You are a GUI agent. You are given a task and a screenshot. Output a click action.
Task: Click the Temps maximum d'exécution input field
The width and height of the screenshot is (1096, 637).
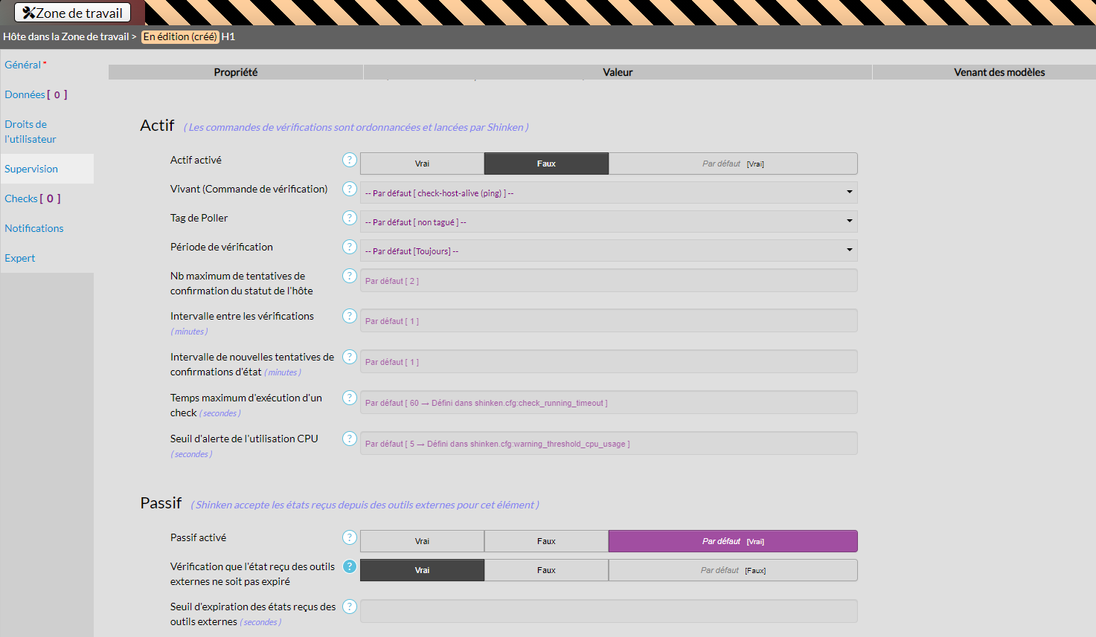(x=608, y=403)
